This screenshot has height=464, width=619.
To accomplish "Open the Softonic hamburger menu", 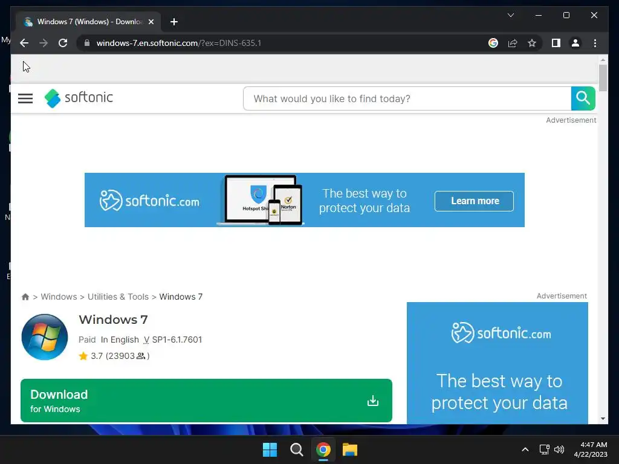I will (25, 98).
